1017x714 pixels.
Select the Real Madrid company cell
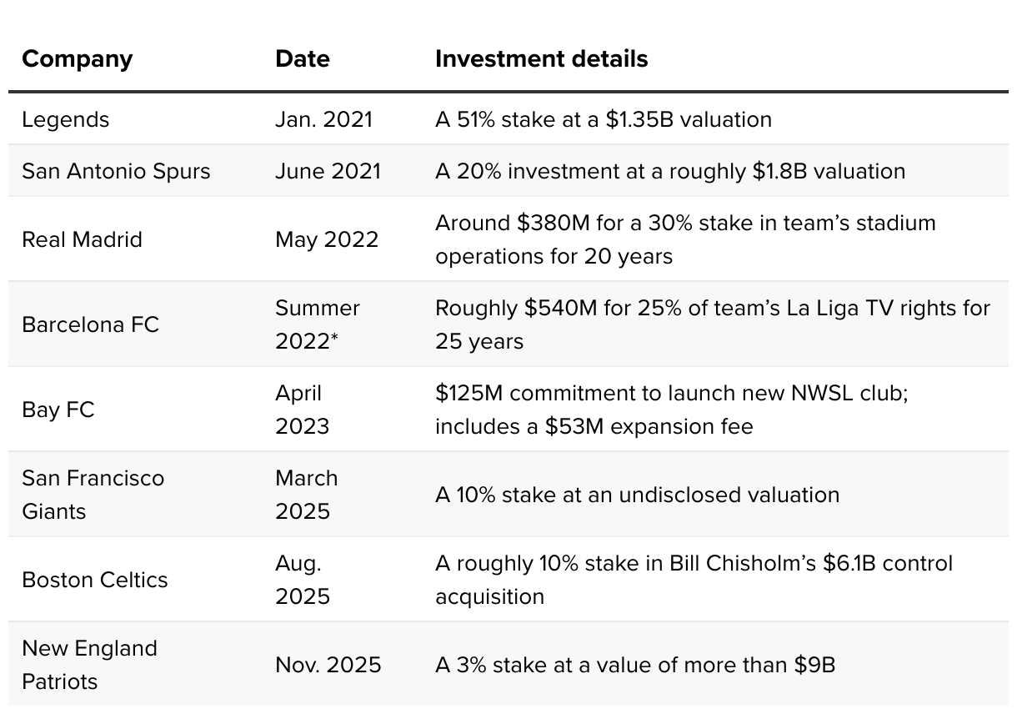click(x=82, y=239)
